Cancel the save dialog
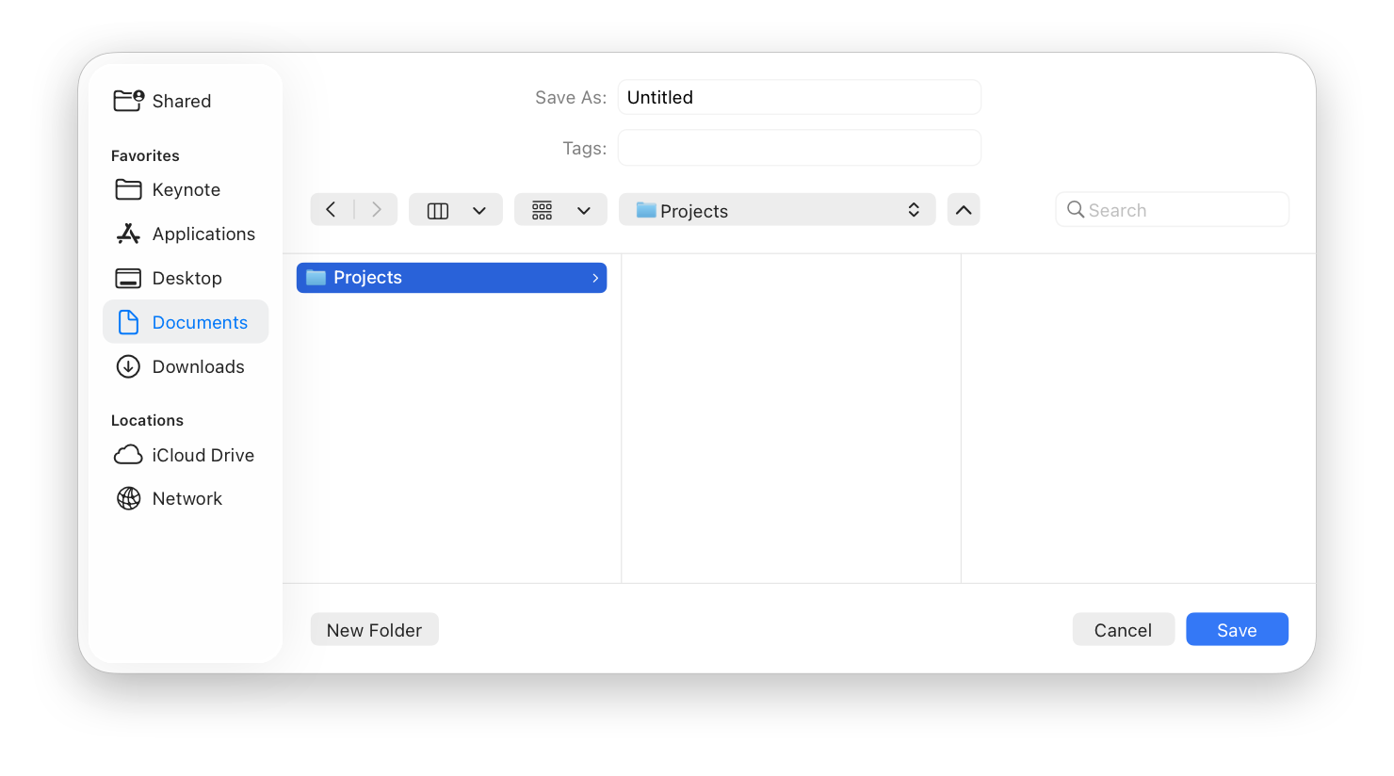Viewport: 1394px width, 776px height. click(x=1123, y=629)
